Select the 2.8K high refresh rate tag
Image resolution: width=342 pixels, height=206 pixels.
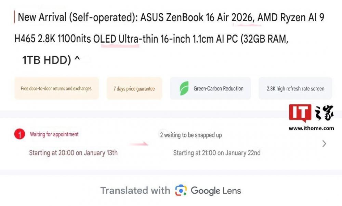click(x=295, y=89)
